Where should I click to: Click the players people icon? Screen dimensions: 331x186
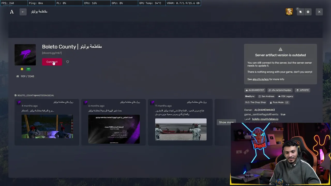click(18, 76)
